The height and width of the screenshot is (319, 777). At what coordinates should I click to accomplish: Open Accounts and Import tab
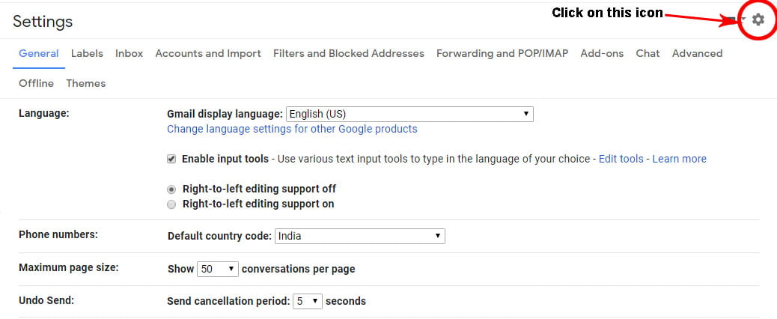pyautogui.click(x=208, y=53)
